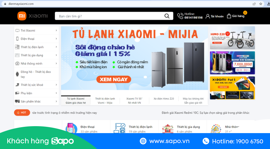This screenshot has height=149, width=270.
Task: Select the Xiaomi TV 55" banner tab
Action: click(x=135, y=101)
